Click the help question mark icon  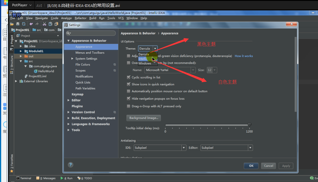click(70, 165)
